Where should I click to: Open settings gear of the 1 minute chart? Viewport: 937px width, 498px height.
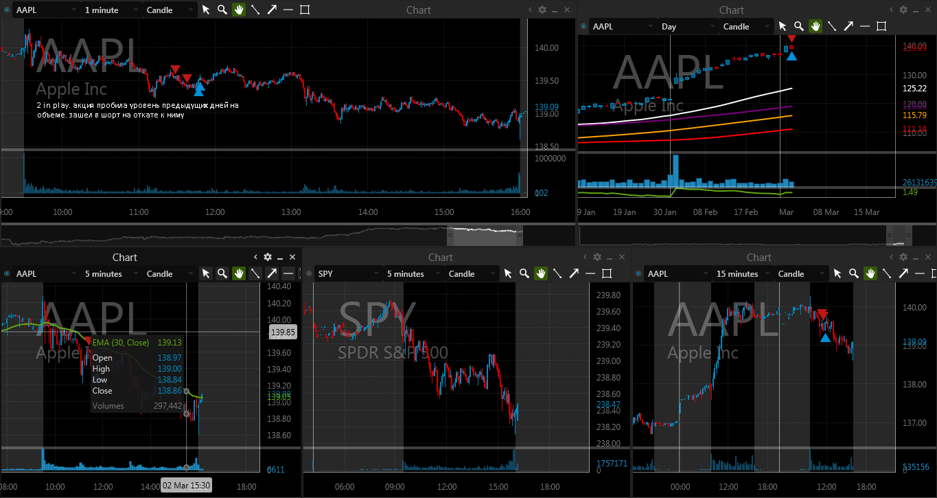click(x=542, y=10)
